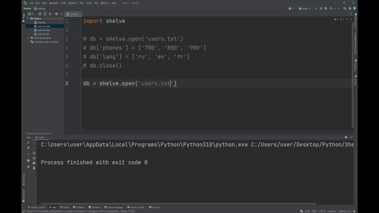Viewport: 379px width, 213px height.
Task: Click the Run tool window button in the bottom bar
Action: [x=53, y=207]
